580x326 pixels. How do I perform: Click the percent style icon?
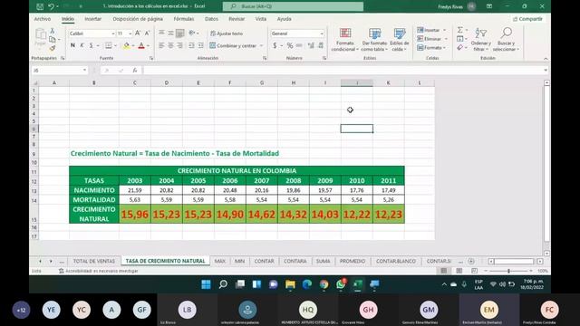pyautogui.click(x=290, y=45)
